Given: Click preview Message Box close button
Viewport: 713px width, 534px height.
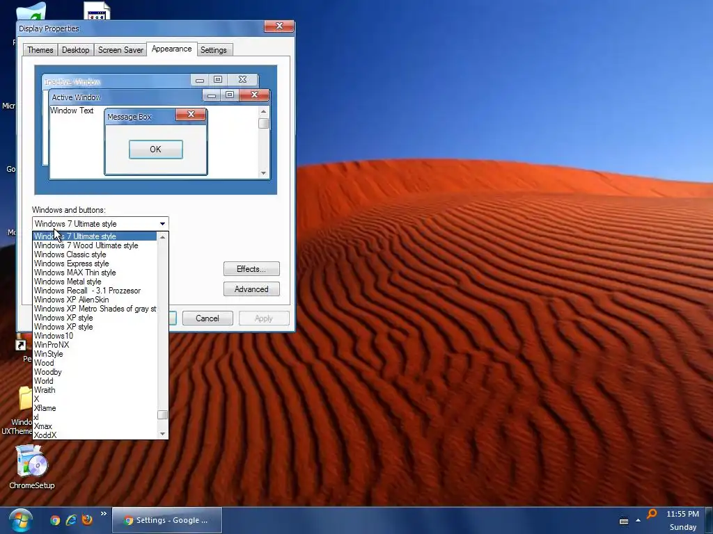Looking at the screenshot, I should coord(191,115).
